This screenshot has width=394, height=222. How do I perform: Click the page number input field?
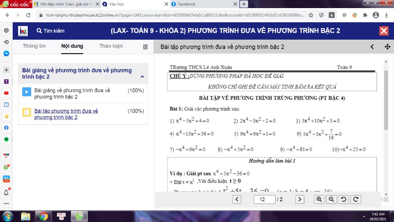[x=264, y=199]
